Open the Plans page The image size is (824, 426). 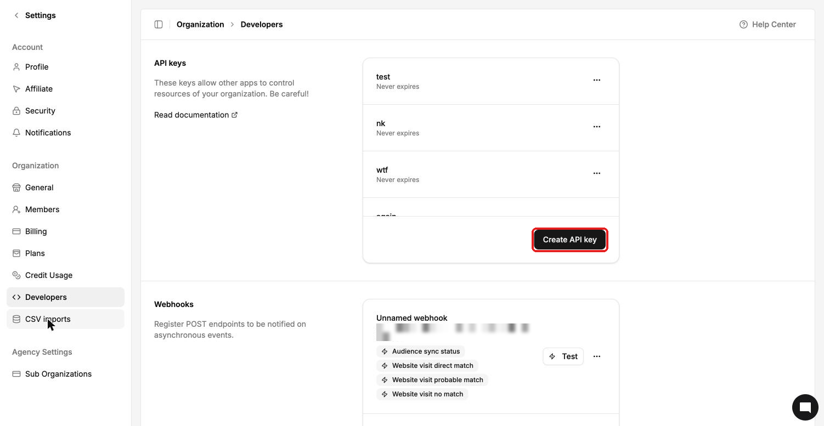coord(66,253)
